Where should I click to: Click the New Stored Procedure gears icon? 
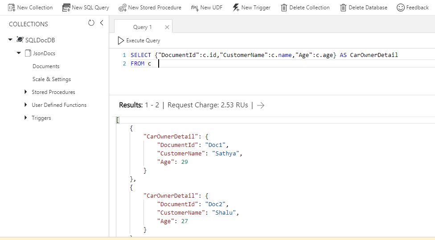tap(122, 8)
